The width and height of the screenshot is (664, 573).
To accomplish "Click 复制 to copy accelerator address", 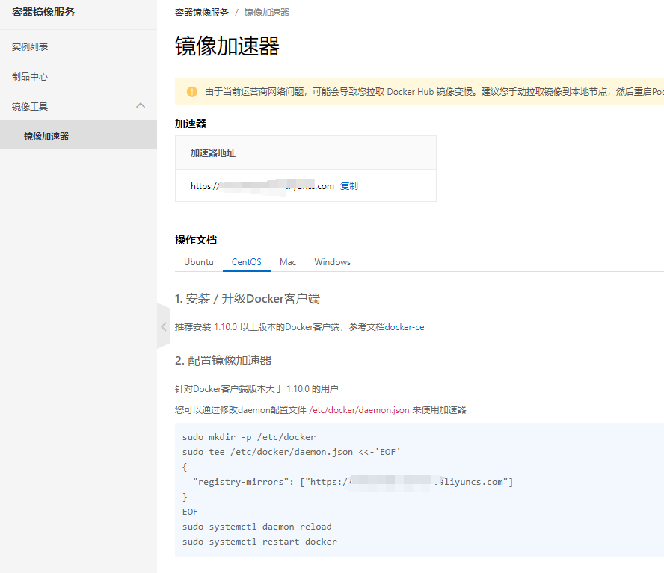I will pyautogui.click(x=349, y=186).
